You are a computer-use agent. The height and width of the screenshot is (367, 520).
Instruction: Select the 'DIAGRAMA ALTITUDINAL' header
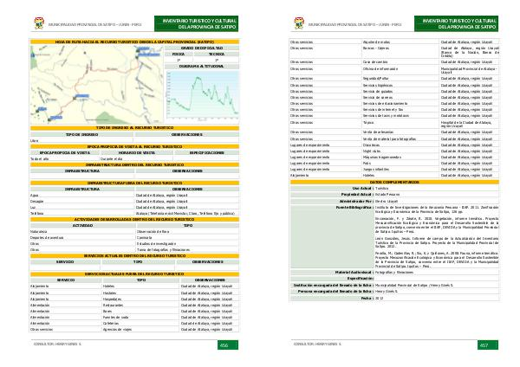[x=202, y=67]
